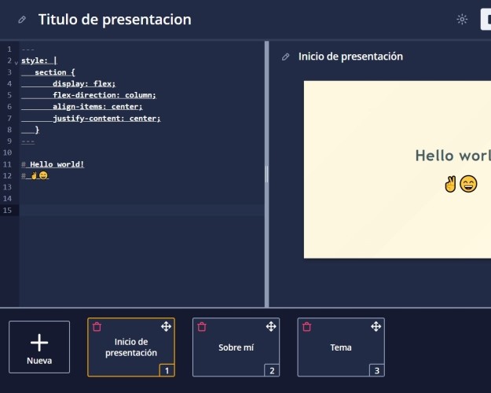
Task: Click pencil icon beside Titulo de presentacion
Action: tap(22, 20)
